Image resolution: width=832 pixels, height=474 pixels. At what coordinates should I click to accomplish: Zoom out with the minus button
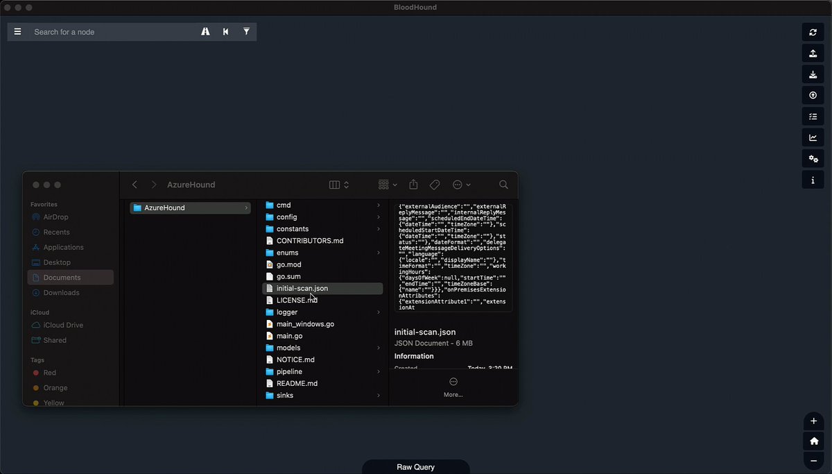point(814,460)
